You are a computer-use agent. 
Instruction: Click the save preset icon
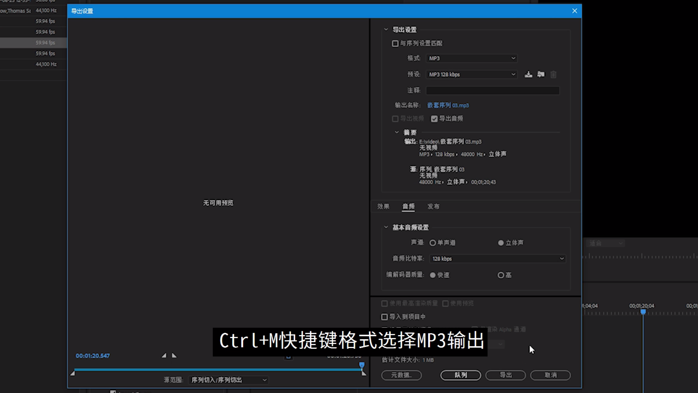coord(528,74)
